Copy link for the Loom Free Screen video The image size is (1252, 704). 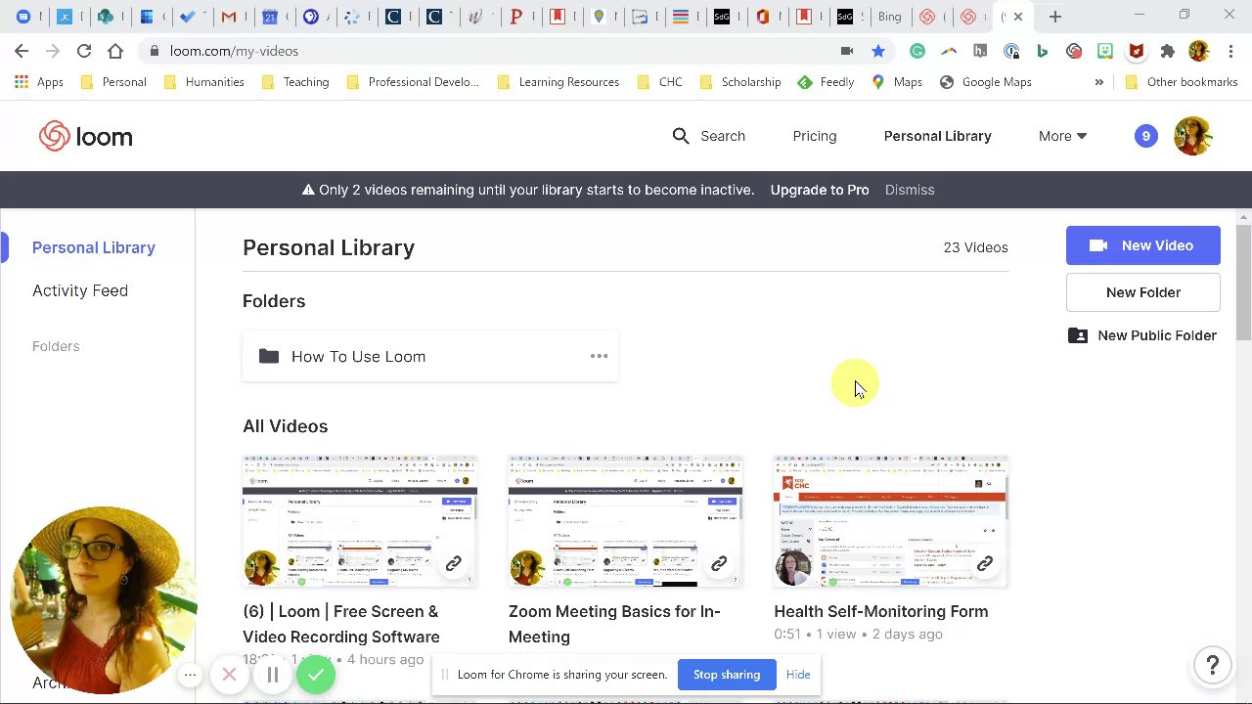coord(453,564)
